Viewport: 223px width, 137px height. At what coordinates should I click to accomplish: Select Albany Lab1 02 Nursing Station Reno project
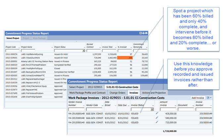pyautogui.click(x=37, y=61)
